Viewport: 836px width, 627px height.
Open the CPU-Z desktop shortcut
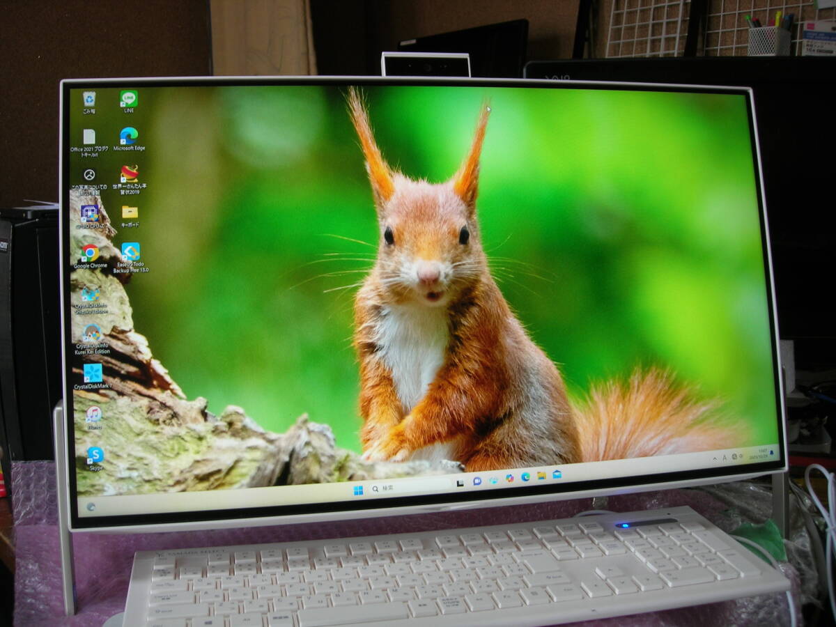tap(89, 216)
